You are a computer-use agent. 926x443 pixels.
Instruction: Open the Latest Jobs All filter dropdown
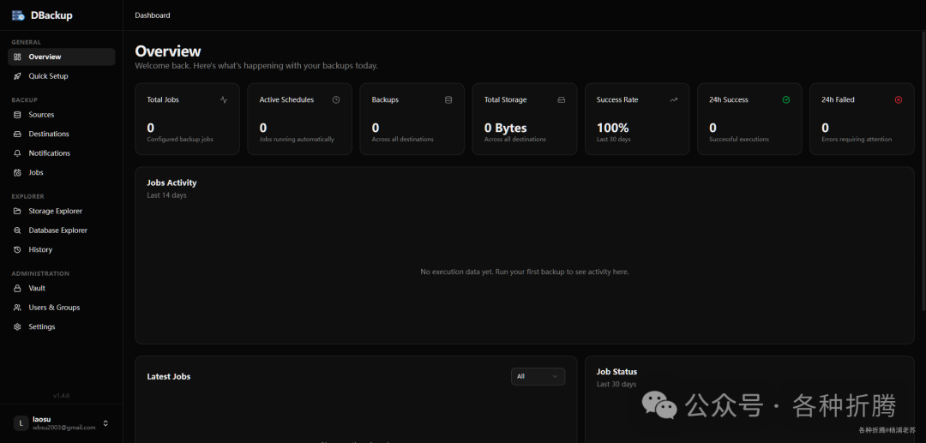538,376
